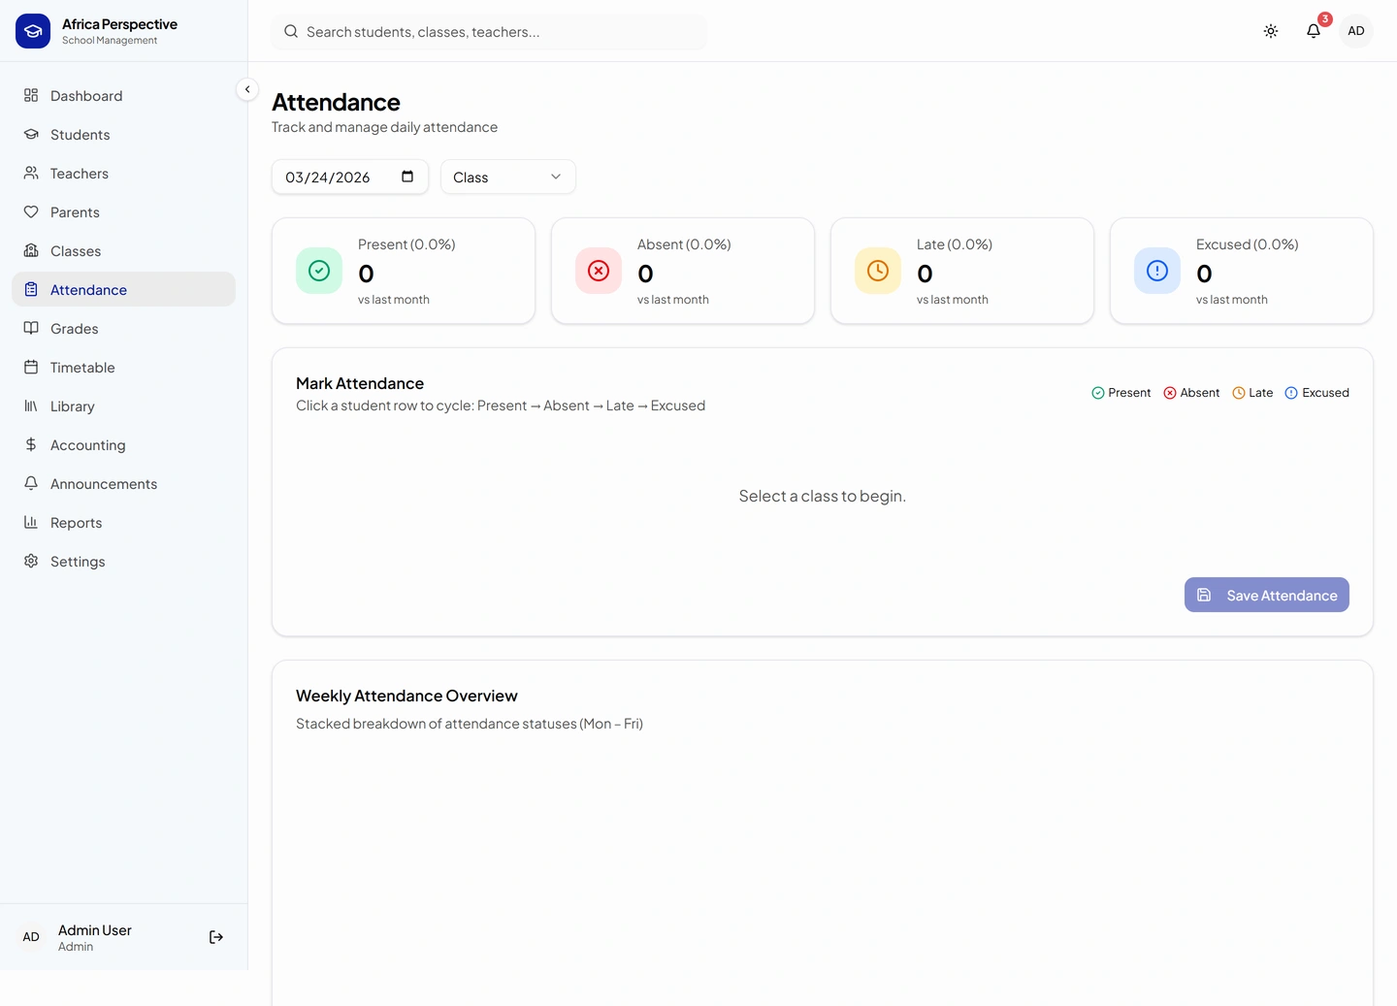Open notifications bell with 3 badge
The image size is (1397, 1006).
click(1314, 31)
